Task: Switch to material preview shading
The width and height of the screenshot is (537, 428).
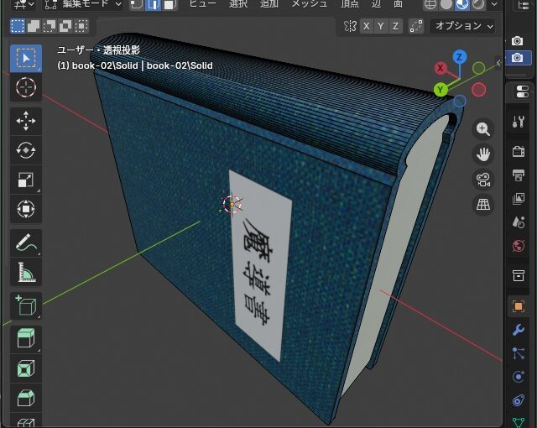Action: (462, 4)
